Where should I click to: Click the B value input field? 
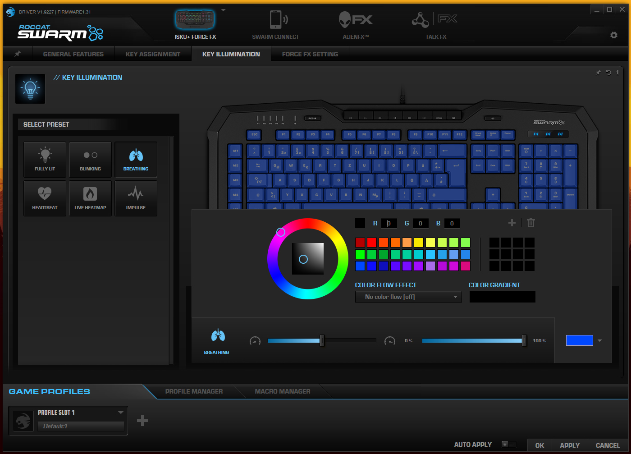(452, 223)
